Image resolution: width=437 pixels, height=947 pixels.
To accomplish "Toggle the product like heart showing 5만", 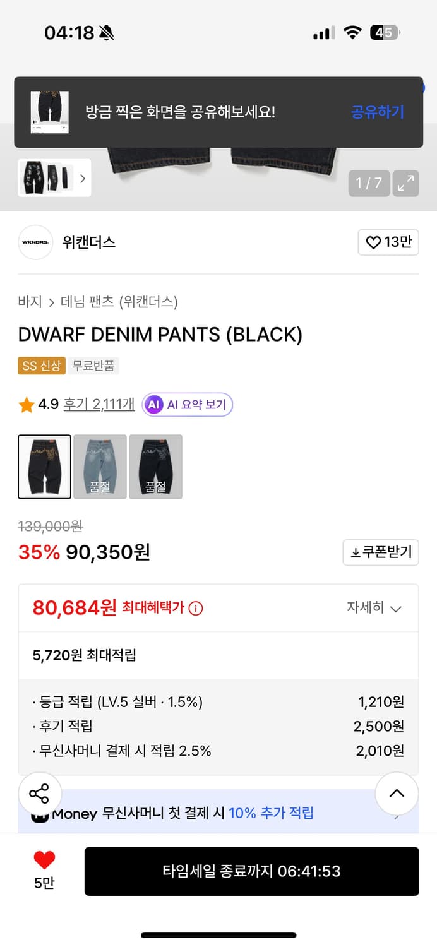I will pyautogui.click(x=43, y=859).
